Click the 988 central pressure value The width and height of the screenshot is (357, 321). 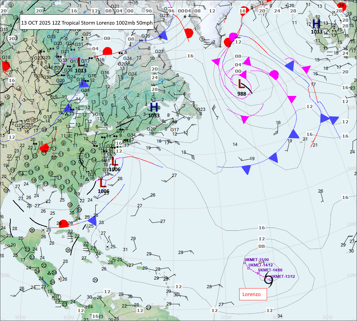pyautogui.click(x=242, y=93)
